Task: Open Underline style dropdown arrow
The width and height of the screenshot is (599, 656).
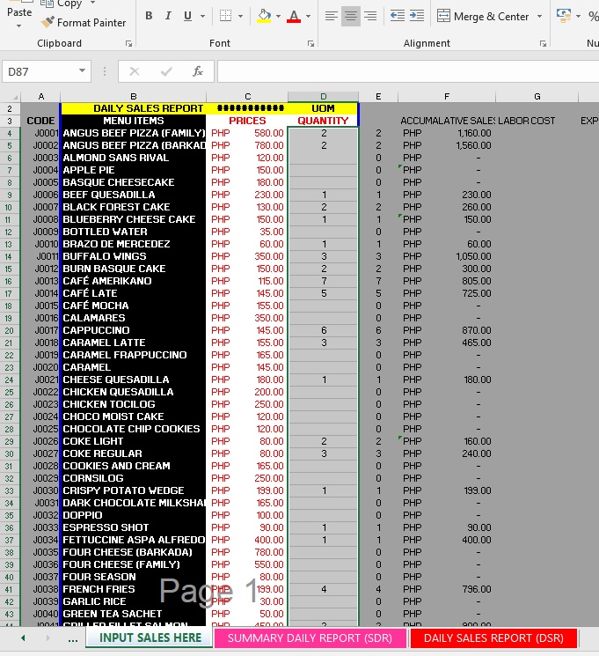Action: [202, 17]
